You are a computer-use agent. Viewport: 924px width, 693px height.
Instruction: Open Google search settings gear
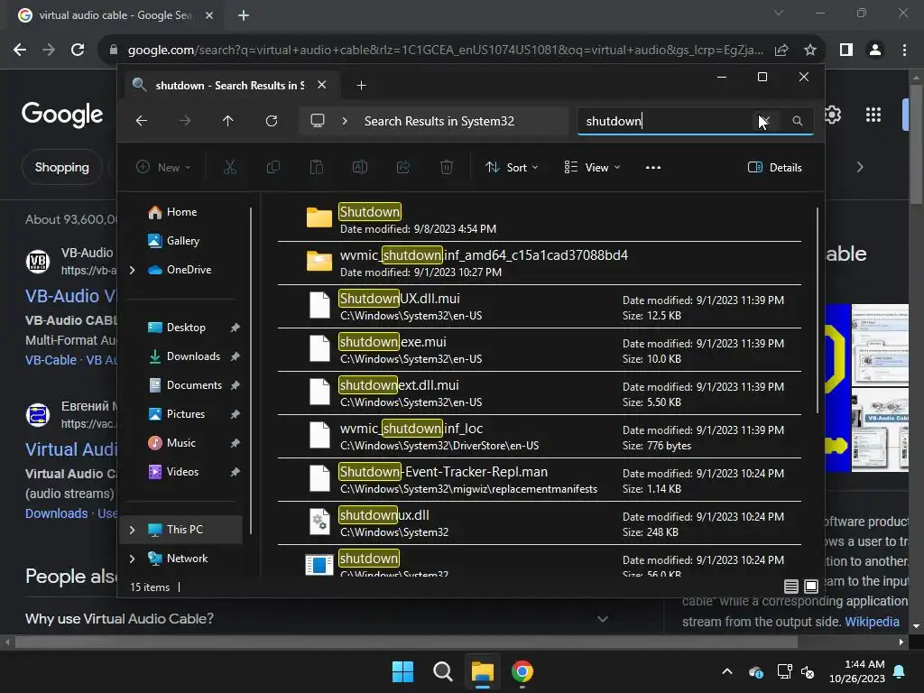pyautogui.click(x=833, y=115)
